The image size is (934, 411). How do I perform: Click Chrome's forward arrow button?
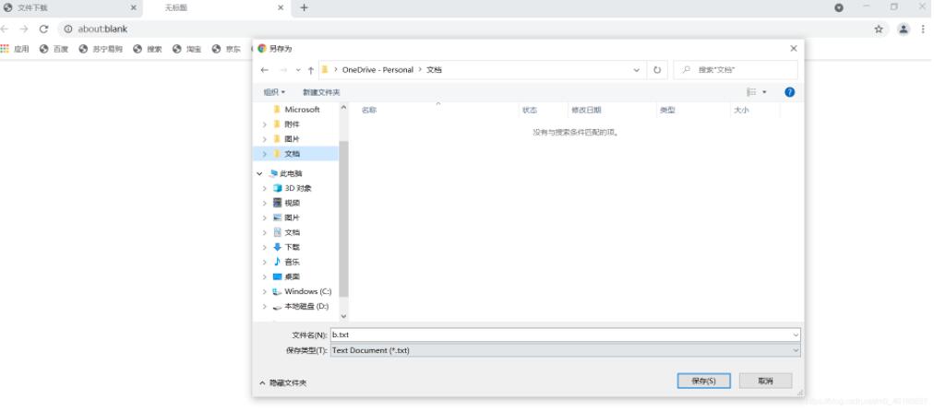(x=24, y=29)
